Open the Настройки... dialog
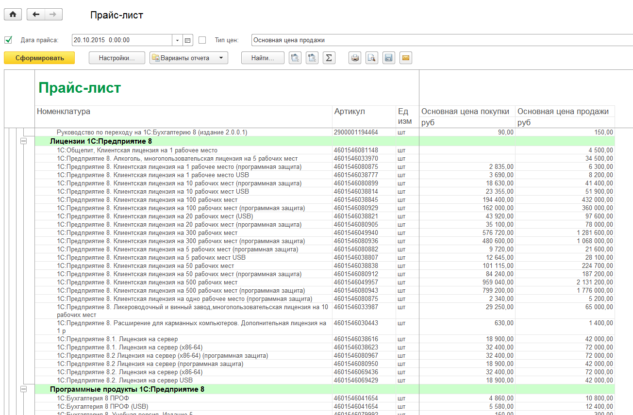Image resolution: width=633 pixels, height=415 pixels. pyautogui.click(x=117, y=58)
